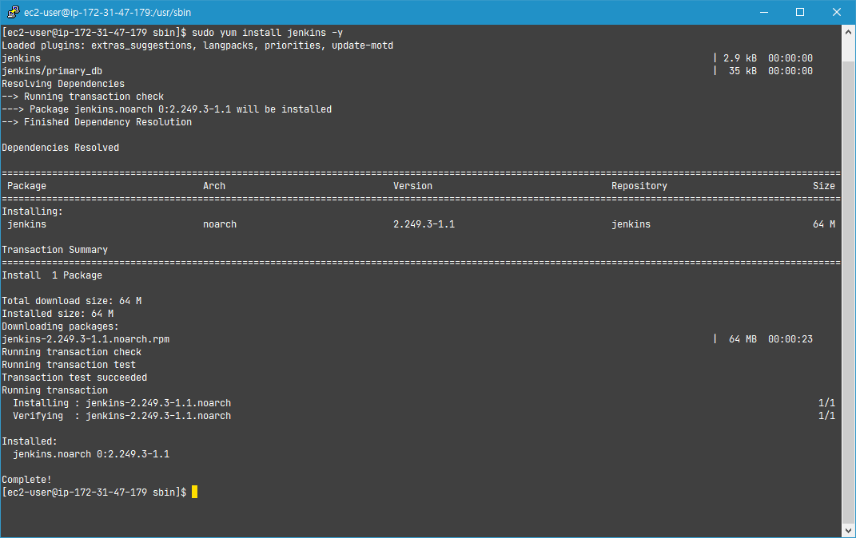Click the command 'sudo yum install jenkins -y'

click(268, 33)
